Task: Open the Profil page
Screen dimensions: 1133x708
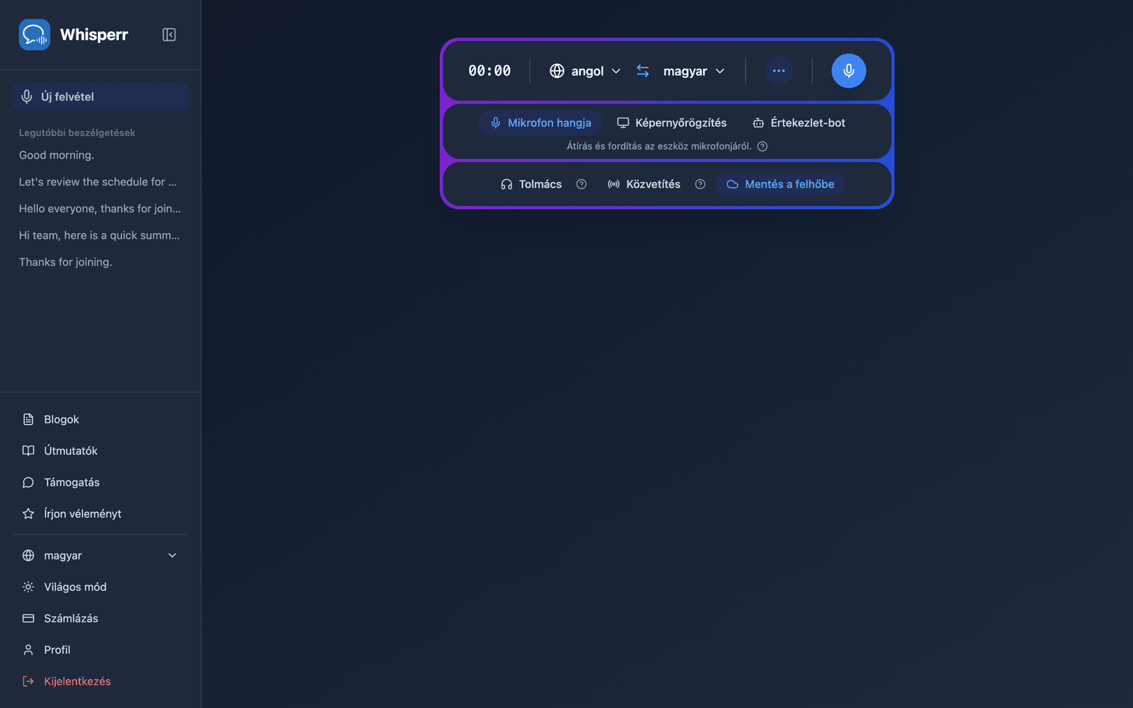Action: [100, 650]
